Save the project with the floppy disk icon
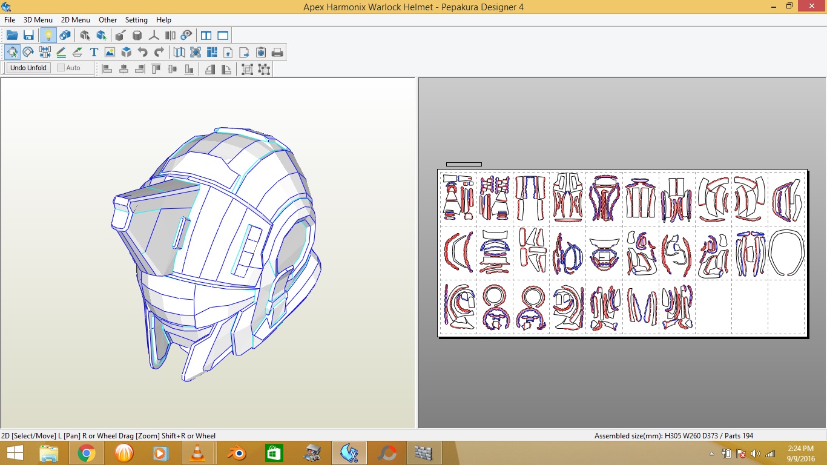 tap(28, 35)
